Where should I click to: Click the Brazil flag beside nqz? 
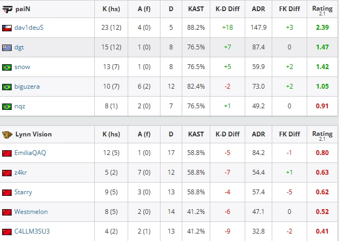click(x=7, y=107)
